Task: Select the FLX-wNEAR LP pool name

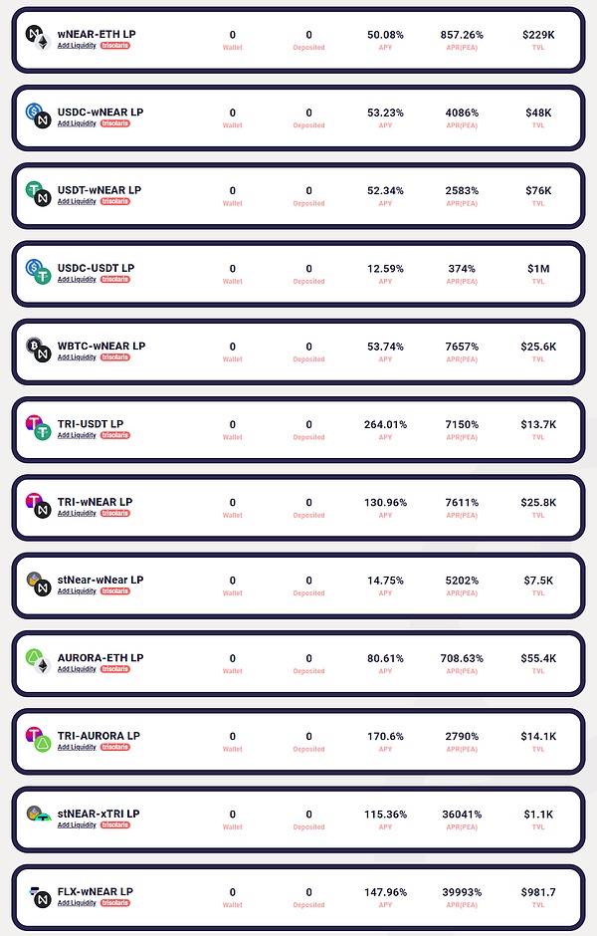Action: click(x=96, y=891)
